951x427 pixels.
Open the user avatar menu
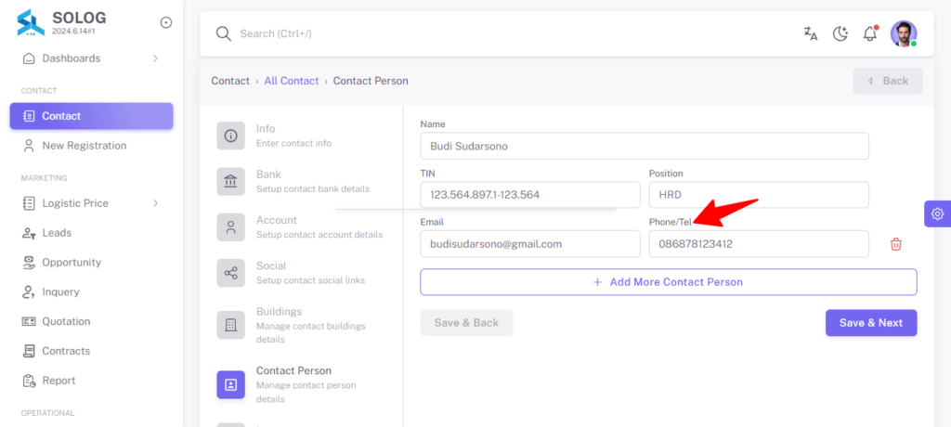click(x=904, y=34)
